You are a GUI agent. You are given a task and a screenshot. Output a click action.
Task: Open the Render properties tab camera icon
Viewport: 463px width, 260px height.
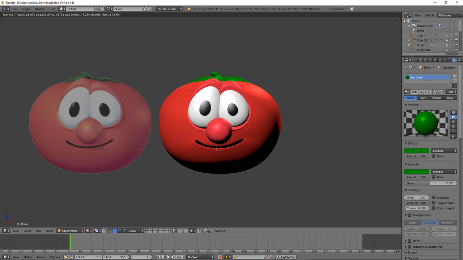coord(416,60)
